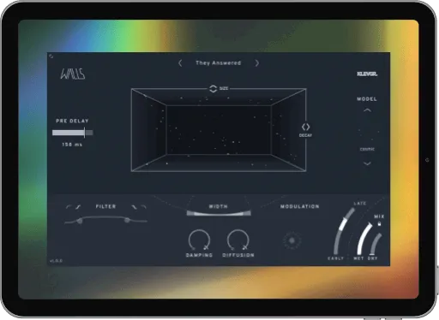
Task: Click the Width slider bar
Action: [219, 213]
